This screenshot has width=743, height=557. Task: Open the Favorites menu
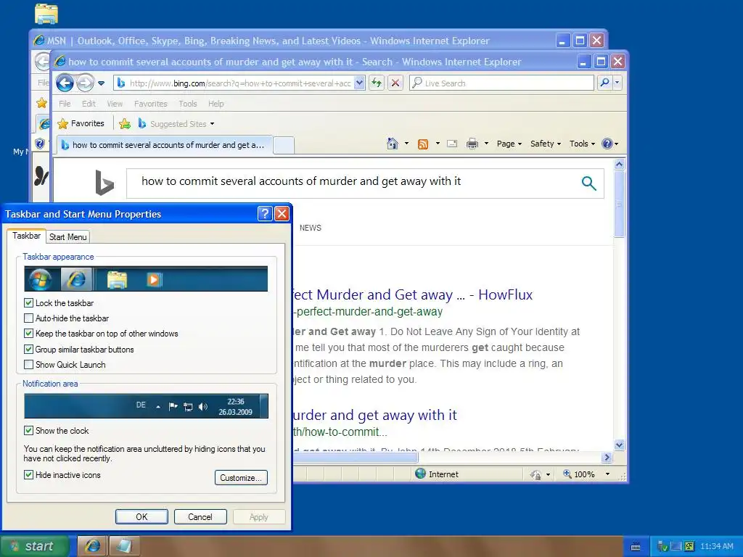(x=151, y=104)
